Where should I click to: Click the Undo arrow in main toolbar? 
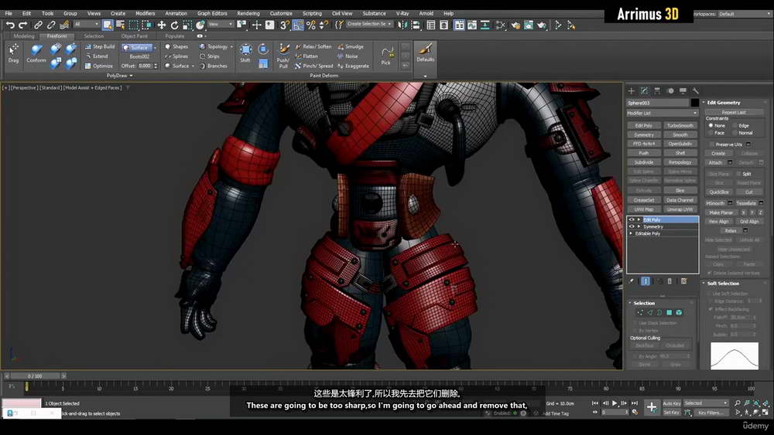tap(10, 25)
